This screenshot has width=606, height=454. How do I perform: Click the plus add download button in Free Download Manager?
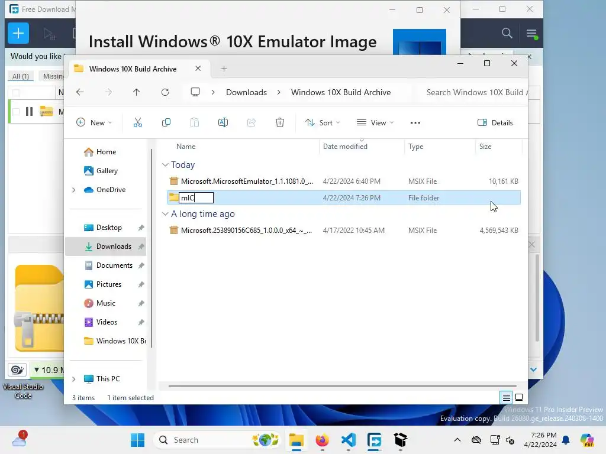coord(18,33)
